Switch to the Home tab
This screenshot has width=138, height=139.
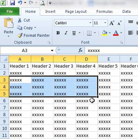coord(31,11)
